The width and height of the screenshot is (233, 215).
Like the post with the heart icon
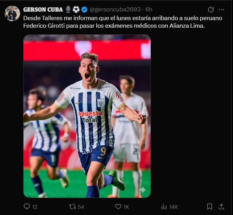coord(118,207)
